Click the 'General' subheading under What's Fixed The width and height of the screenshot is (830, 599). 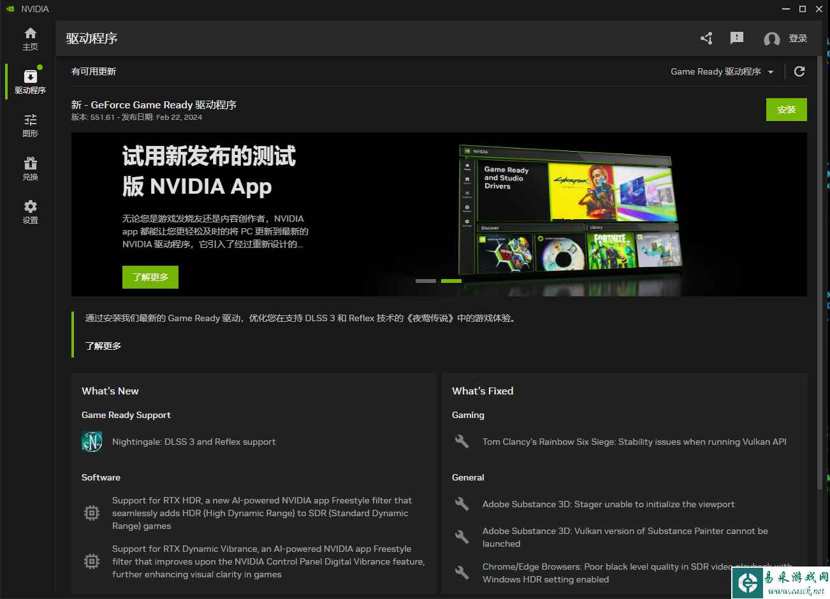(x=468, y=477)
